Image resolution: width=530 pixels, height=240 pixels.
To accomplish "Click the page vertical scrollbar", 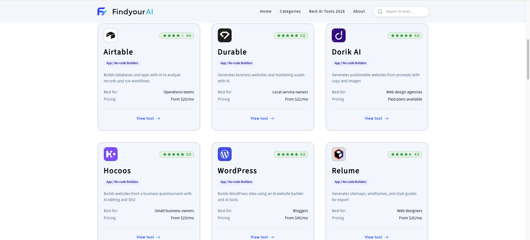I will [x=528, y=59].
